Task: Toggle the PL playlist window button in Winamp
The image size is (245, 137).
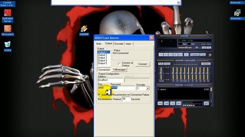Action: 209,48
